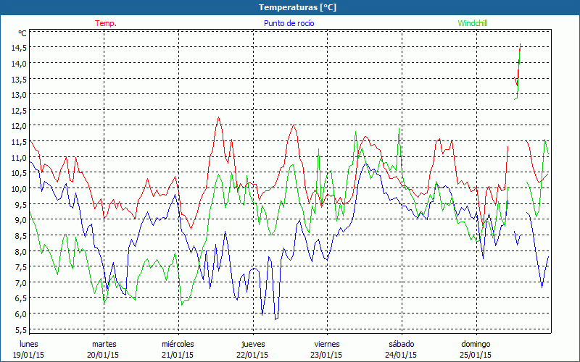Click the 6,0 value on the temperature axis

tap(19, 314)
